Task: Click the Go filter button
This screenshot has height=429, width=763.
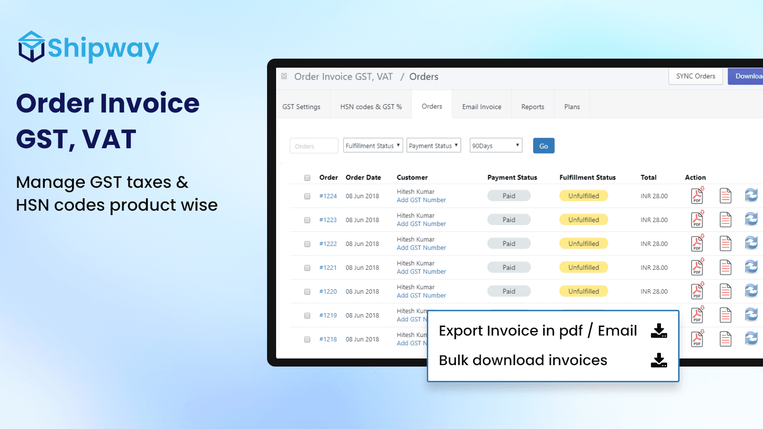Action: point(543,145)
